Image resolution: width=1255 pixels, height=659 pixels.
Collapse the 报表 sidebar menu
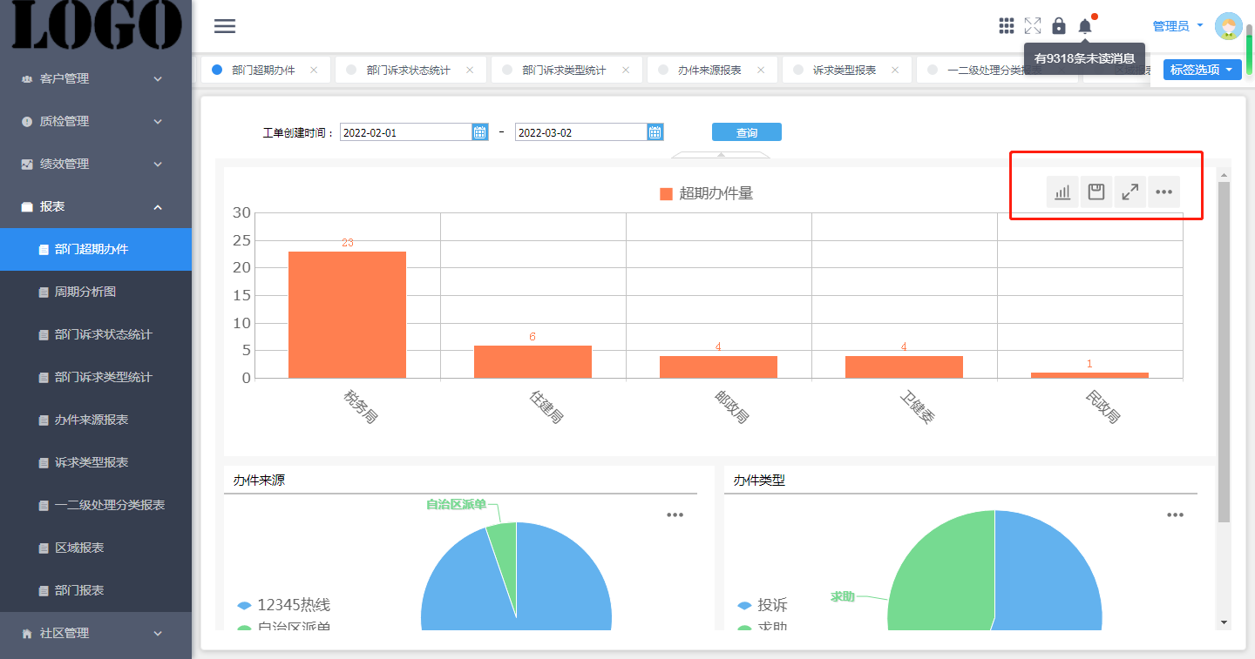tap(96, 206)
